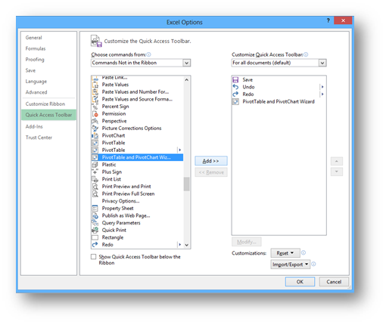Click the OK button
386x325 pixels.
coord(300,282)
